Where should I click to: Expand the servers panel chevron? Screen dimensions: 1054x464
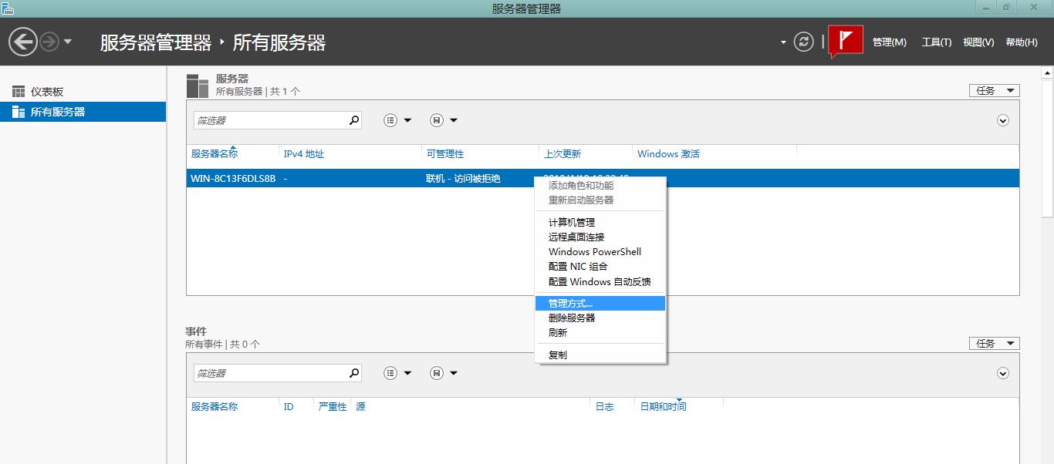(x=1003, y=120)
